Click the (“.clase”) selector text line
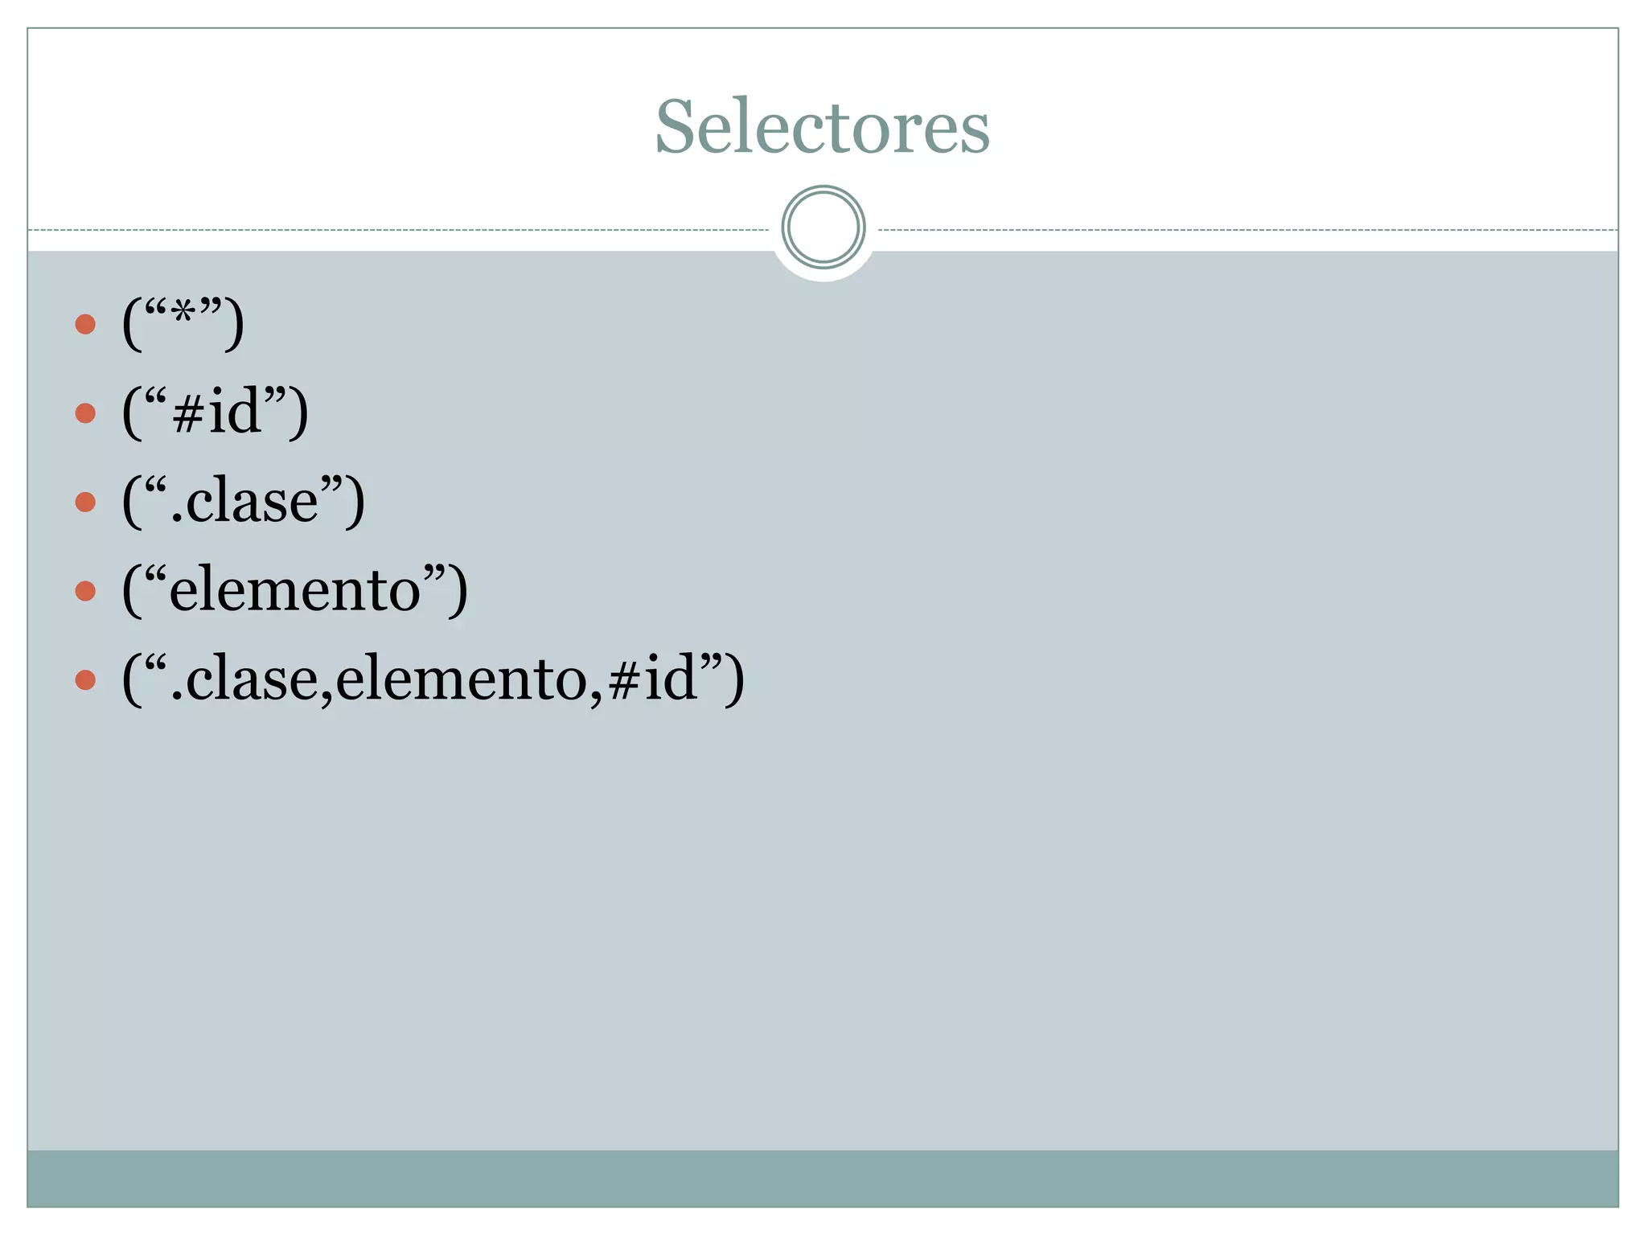 click(x=243, y=501)
